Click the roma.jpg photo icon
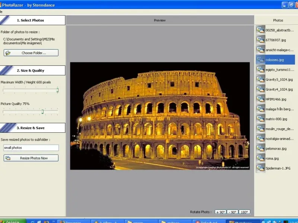 coord(260,158)
